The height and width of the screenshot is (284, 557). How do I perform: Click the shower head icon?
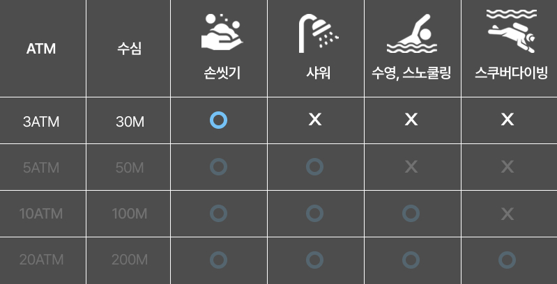pyautogui.click(x=315, y=33)
